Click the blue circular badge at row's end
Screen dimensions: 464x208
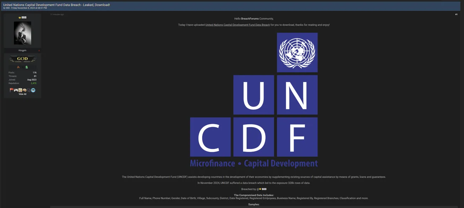click(x=33, y=90)
